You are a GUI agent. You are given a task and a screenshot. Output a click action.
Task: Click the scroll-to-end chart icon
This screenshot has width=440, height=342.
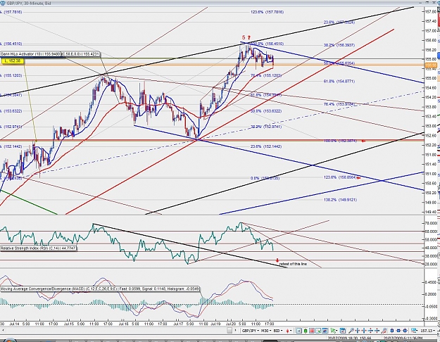(x=299, y=331)
